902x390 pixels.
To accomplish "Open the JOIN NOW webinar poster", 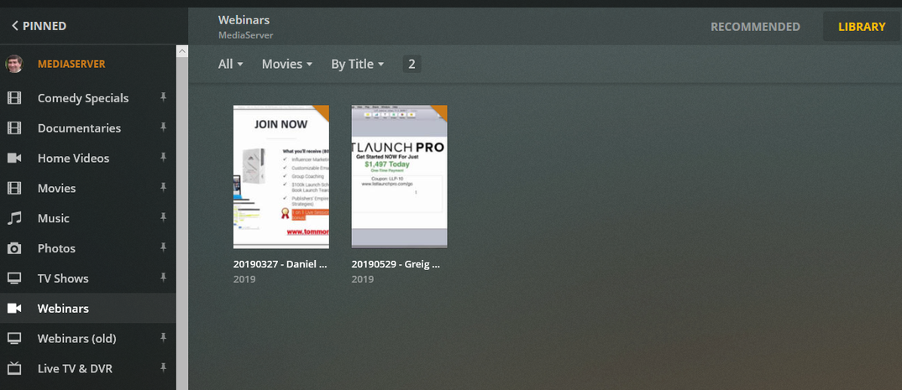I will [x=281, y=177].
